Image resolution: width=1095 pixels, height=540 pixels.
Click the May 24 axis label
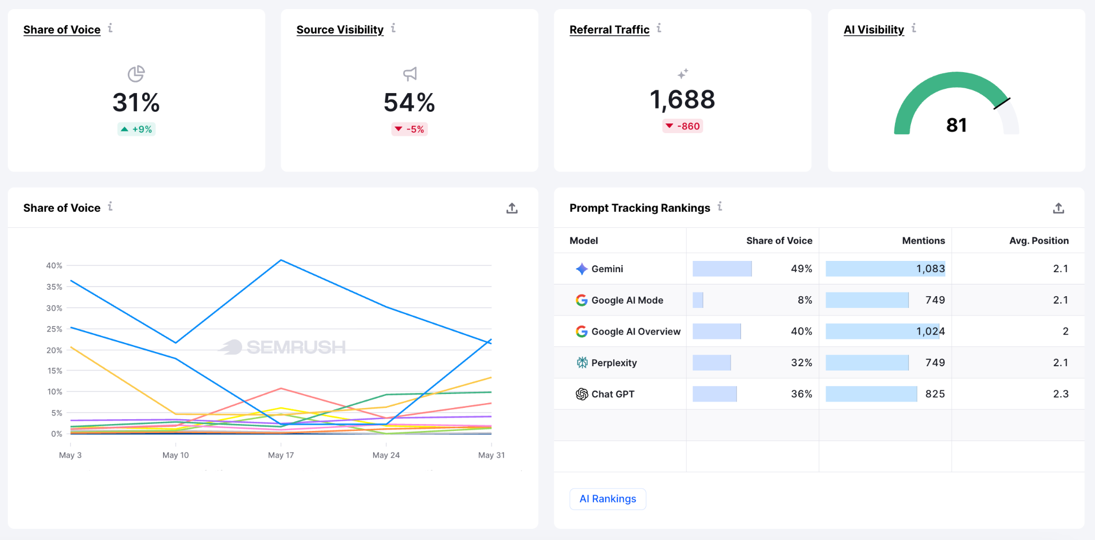click(x=386, y=455)
